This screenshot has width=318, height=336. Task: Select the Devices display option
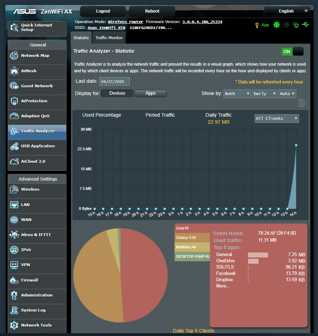(117, 94)
